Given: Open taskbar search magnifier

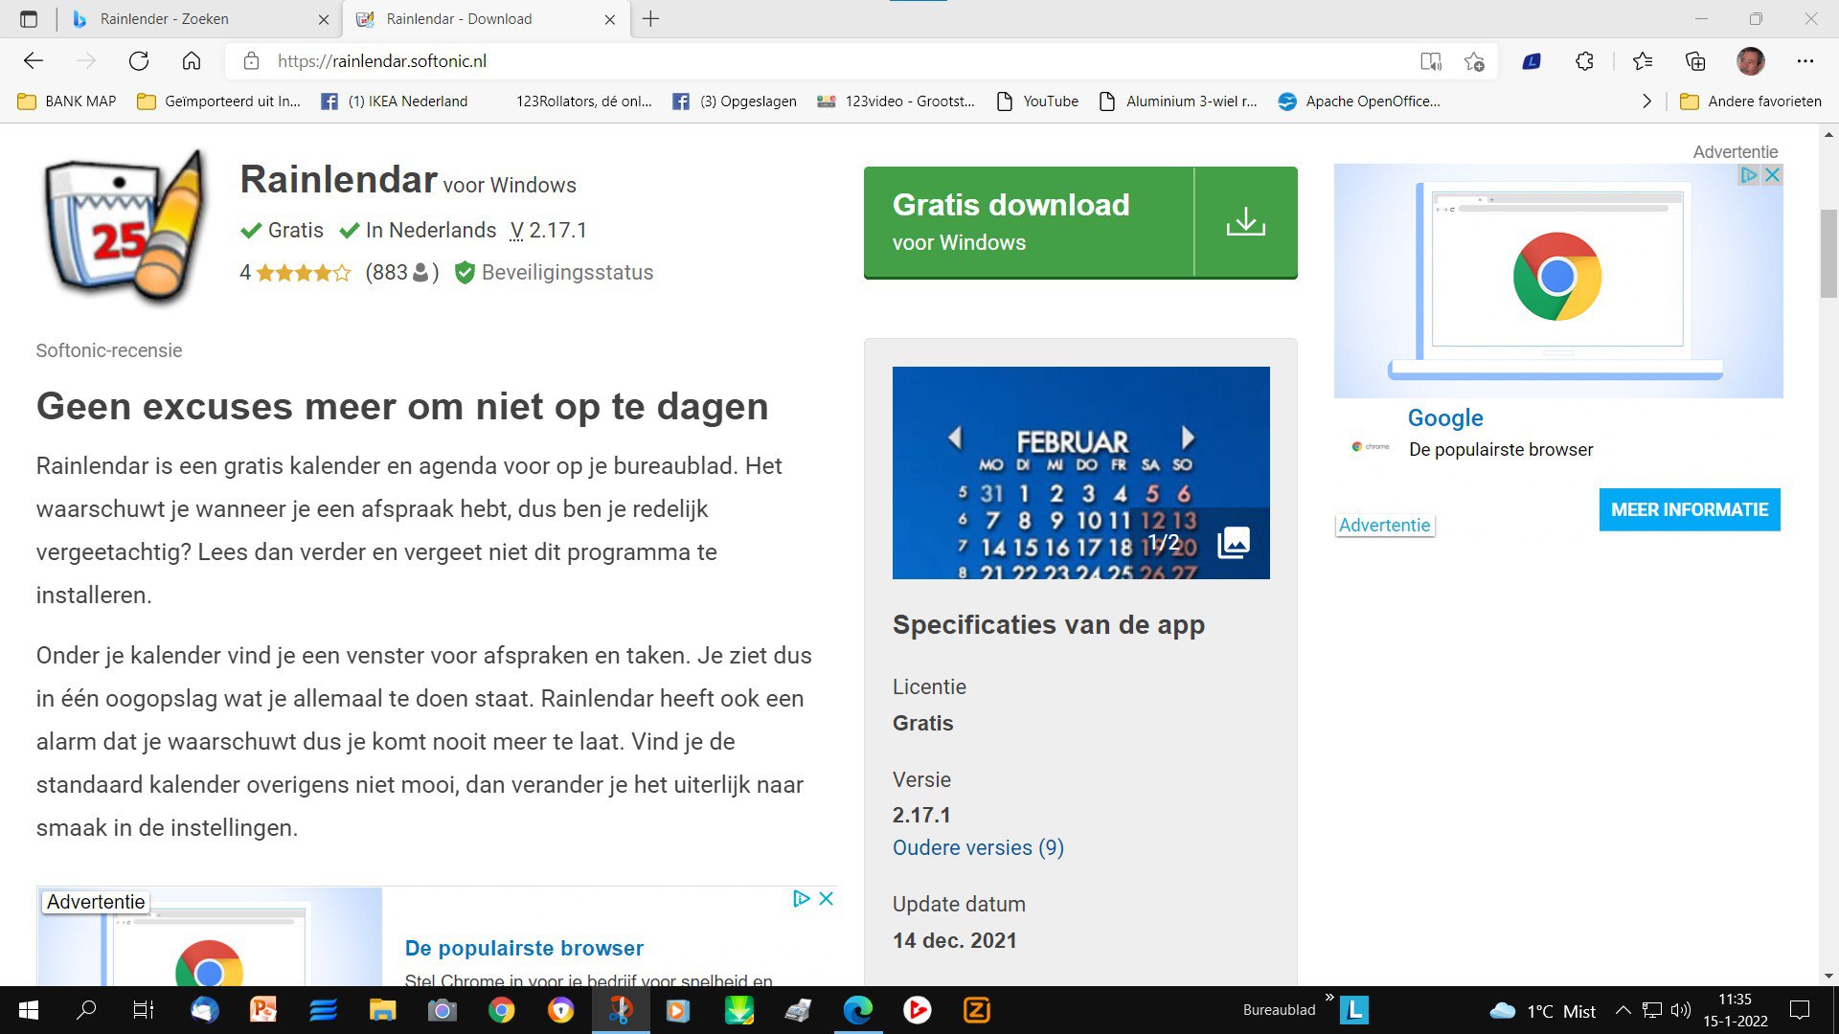Looking at the screenshot, I should pyautogui.click(x=86, y=1010).
